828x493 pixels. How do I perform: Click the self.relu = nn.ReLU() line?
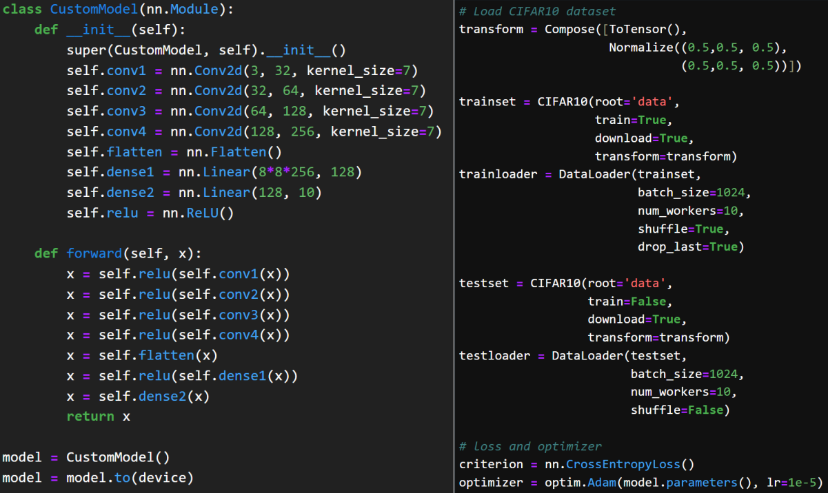coord(150,213)
